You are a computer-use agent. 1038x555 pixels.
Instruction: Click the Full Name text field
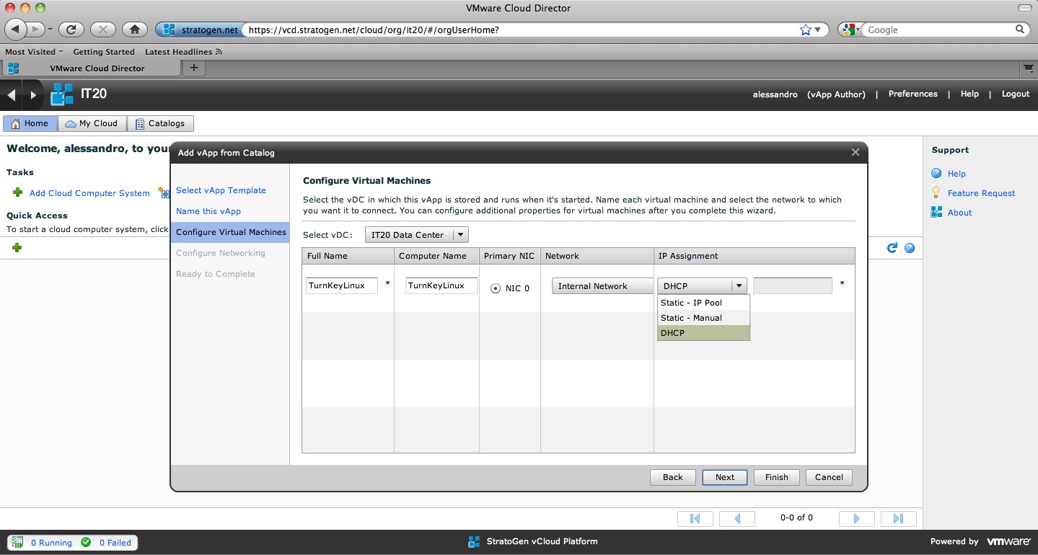pos(341,285)
